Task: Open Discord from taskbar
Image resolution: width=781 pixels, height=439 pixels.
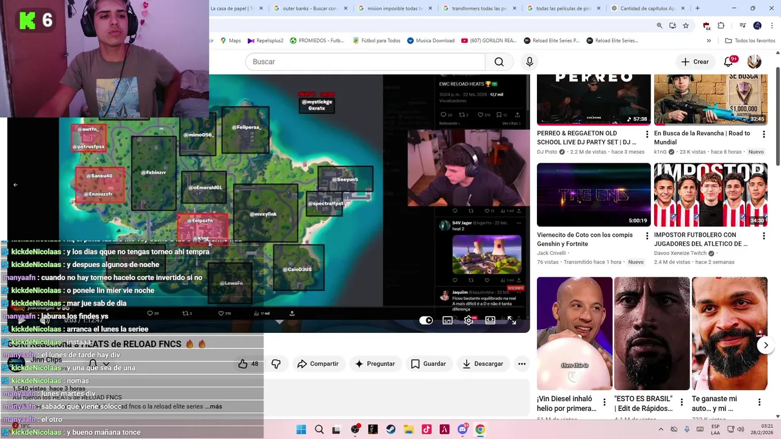Action: (x=462, y=430)
